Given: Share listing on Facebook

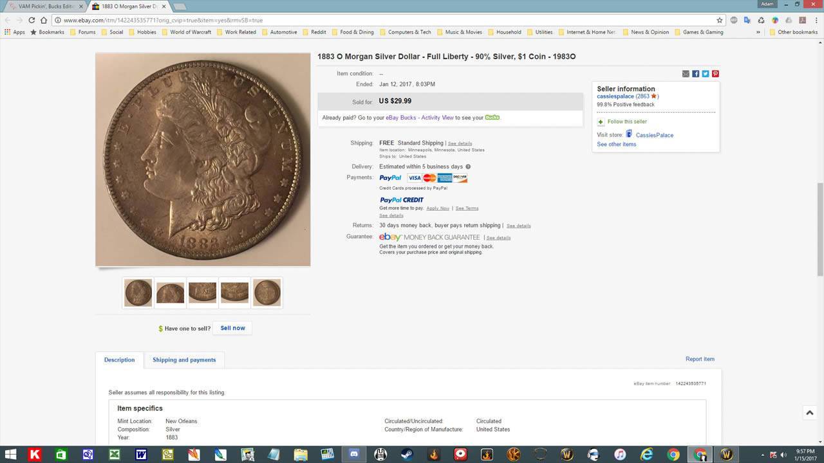Looking at the screenshot, I should pos(696,74).
